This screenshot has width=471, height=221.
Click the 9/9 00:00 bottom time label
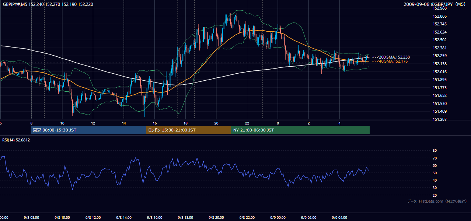coord(278,218)
